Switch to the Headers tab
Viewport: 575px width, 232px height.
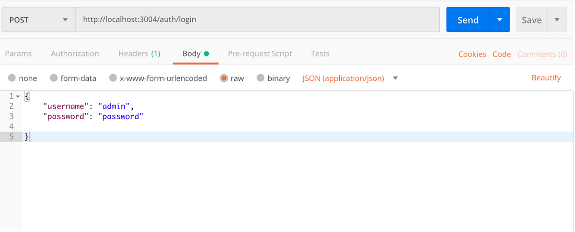[x=139, y=54]
